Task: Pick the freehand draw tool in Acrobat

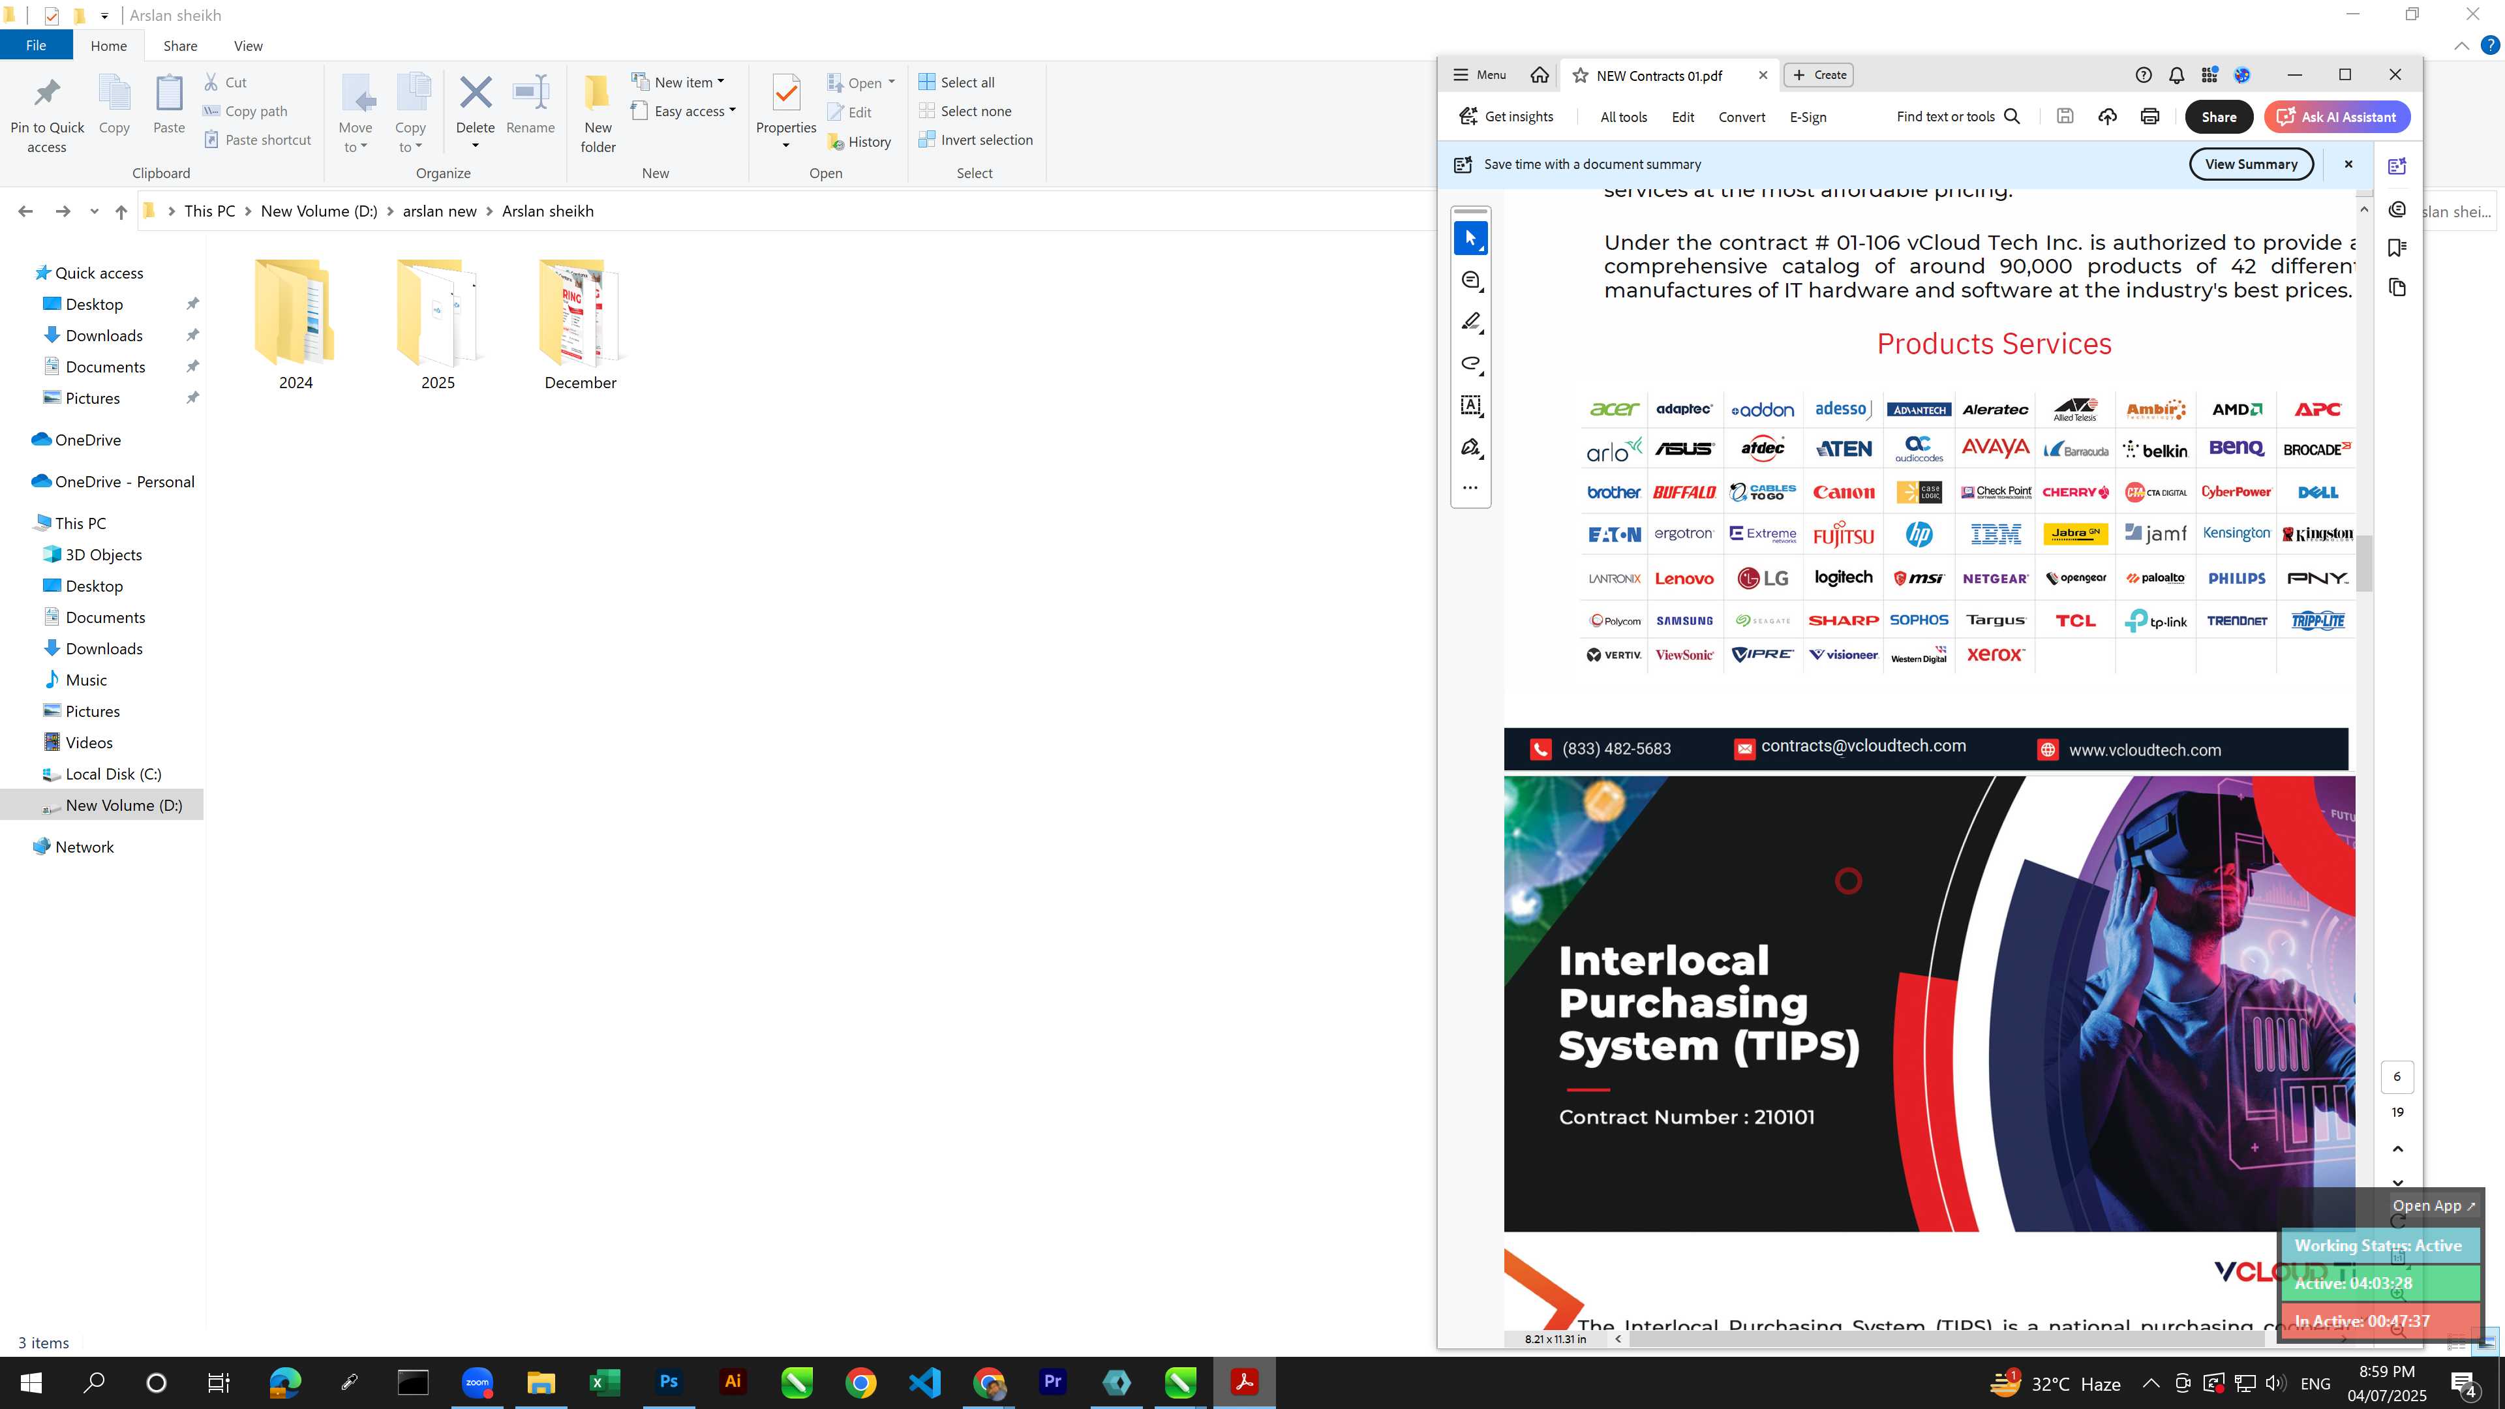Action: tap(1470, 364)
